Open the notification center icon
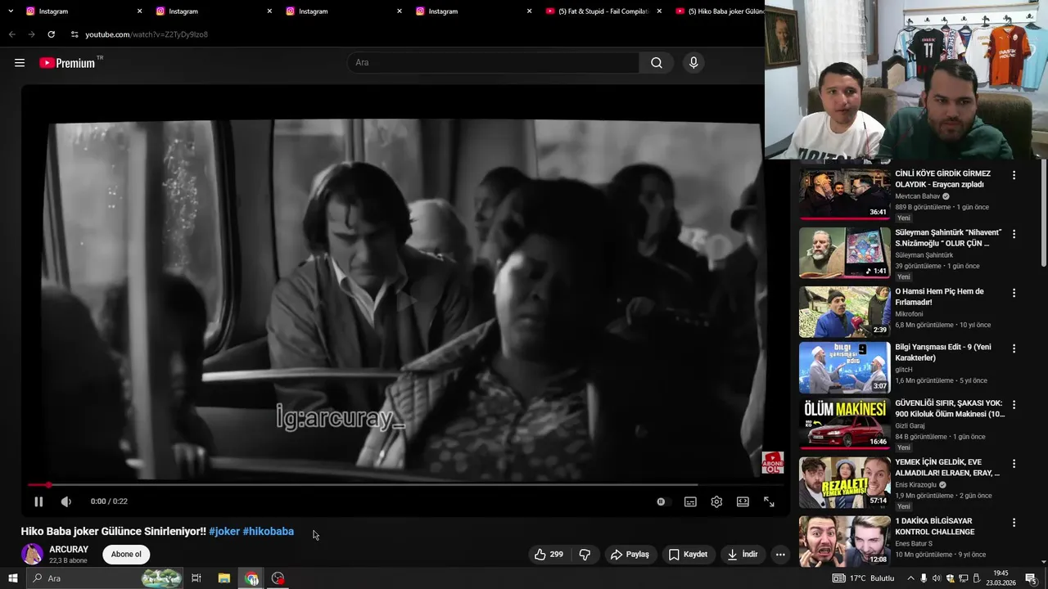 1031,578
